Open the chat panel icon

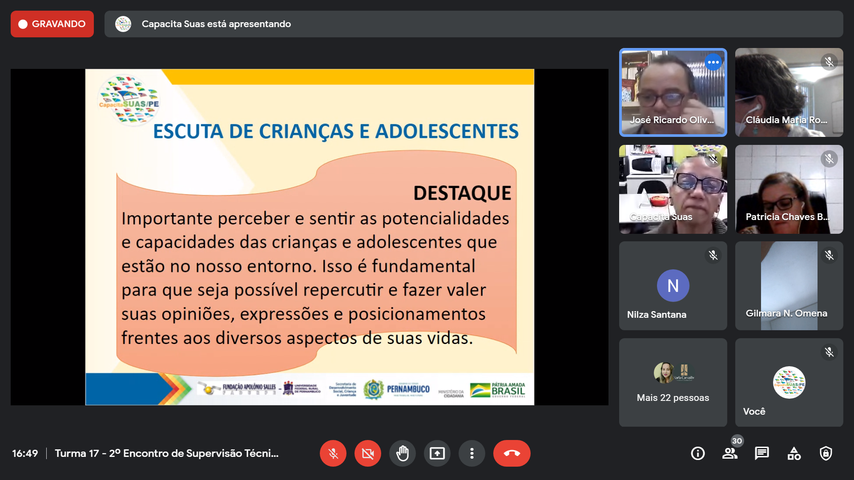[761, 453]
